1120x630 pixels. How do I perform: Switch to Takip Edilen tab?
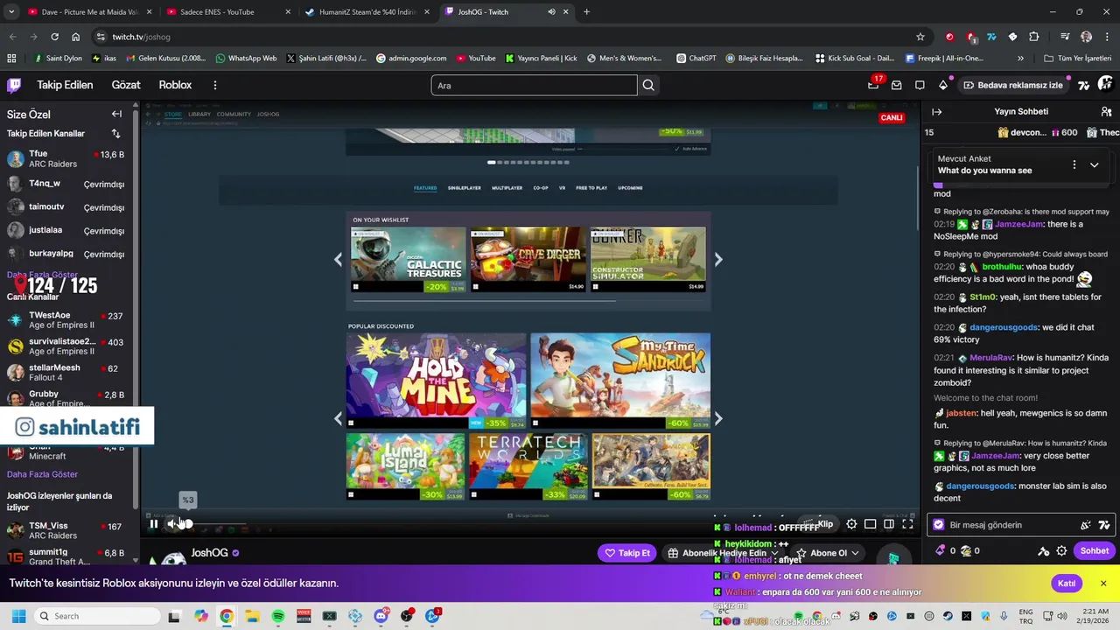(x=65, y=85)
